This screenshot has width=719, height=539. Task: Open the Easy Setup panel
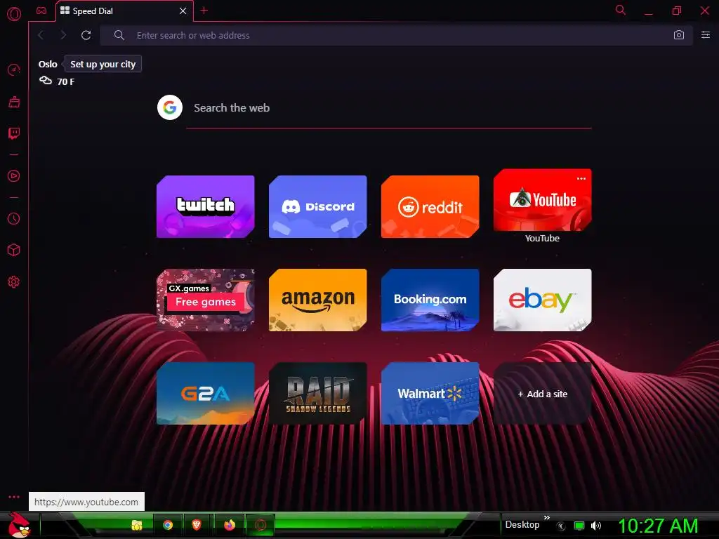[x=706, y=35]
